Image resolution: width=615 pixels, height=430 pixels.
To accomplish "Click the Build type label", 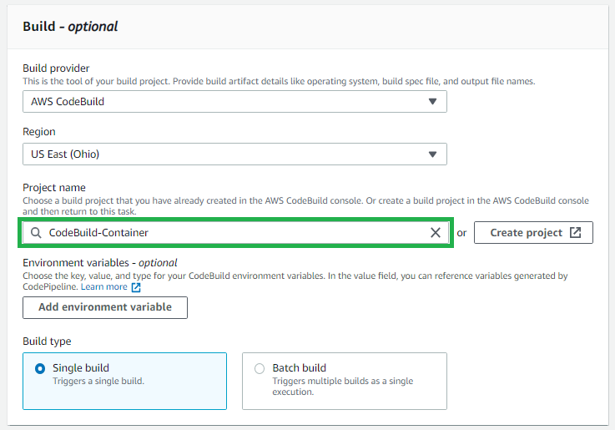I will (x=47, y=341).
